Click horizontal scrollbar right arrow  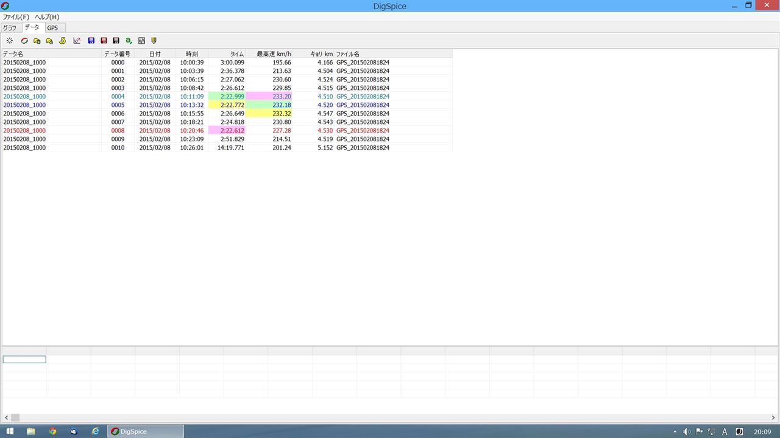coord(773,418)
